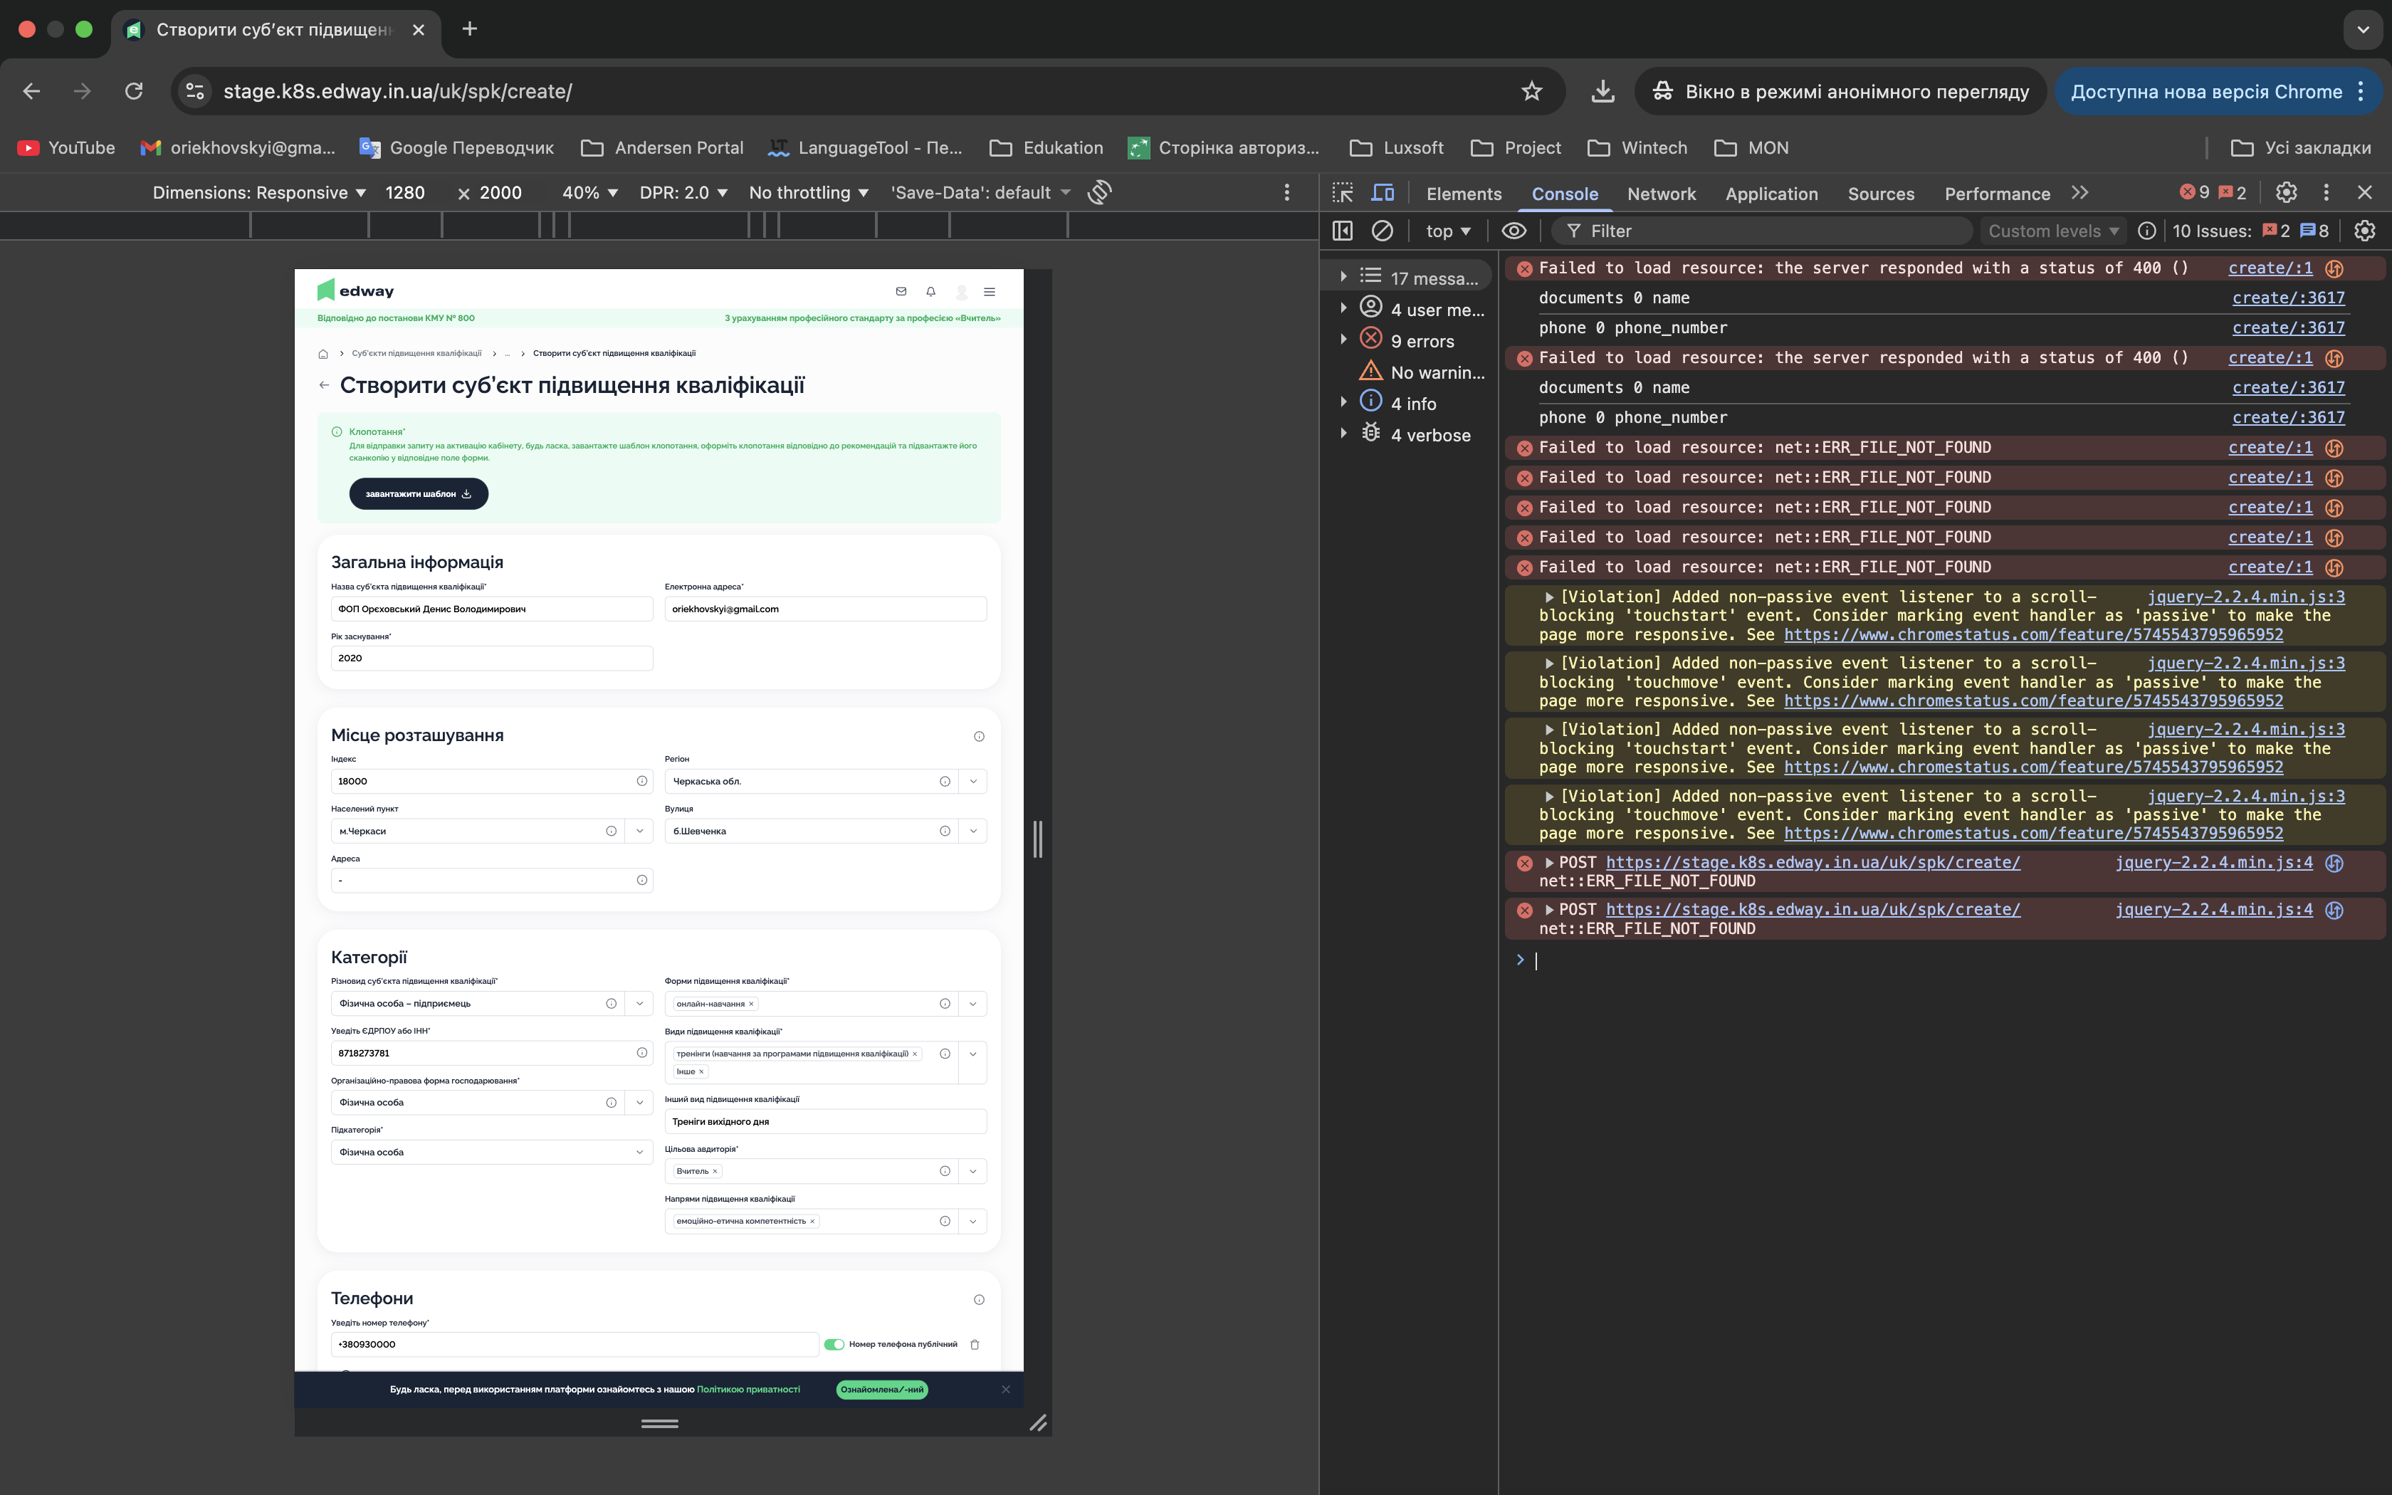Click the inspect element picker icon
Viewport: 2392px width, 1495px height.
tap(1342, 193)
